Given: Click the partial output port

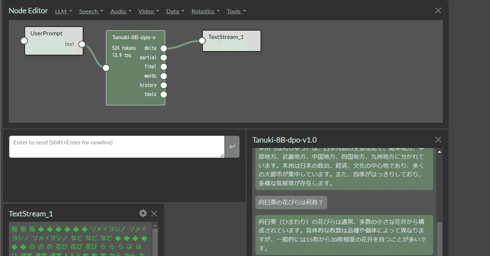Looking at the screenshot, I should click(x=164, y=57).
